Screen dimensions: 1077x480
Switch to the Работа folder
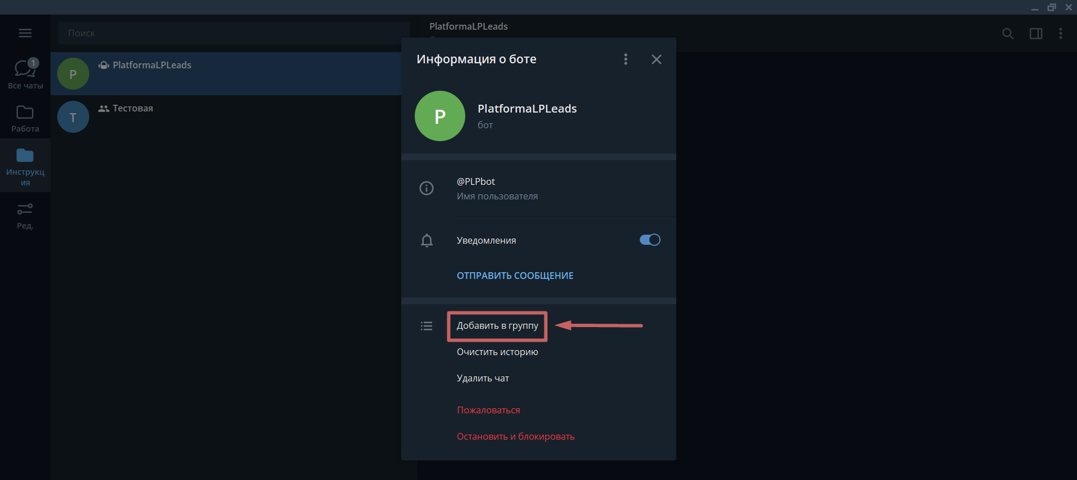(25, 119)
